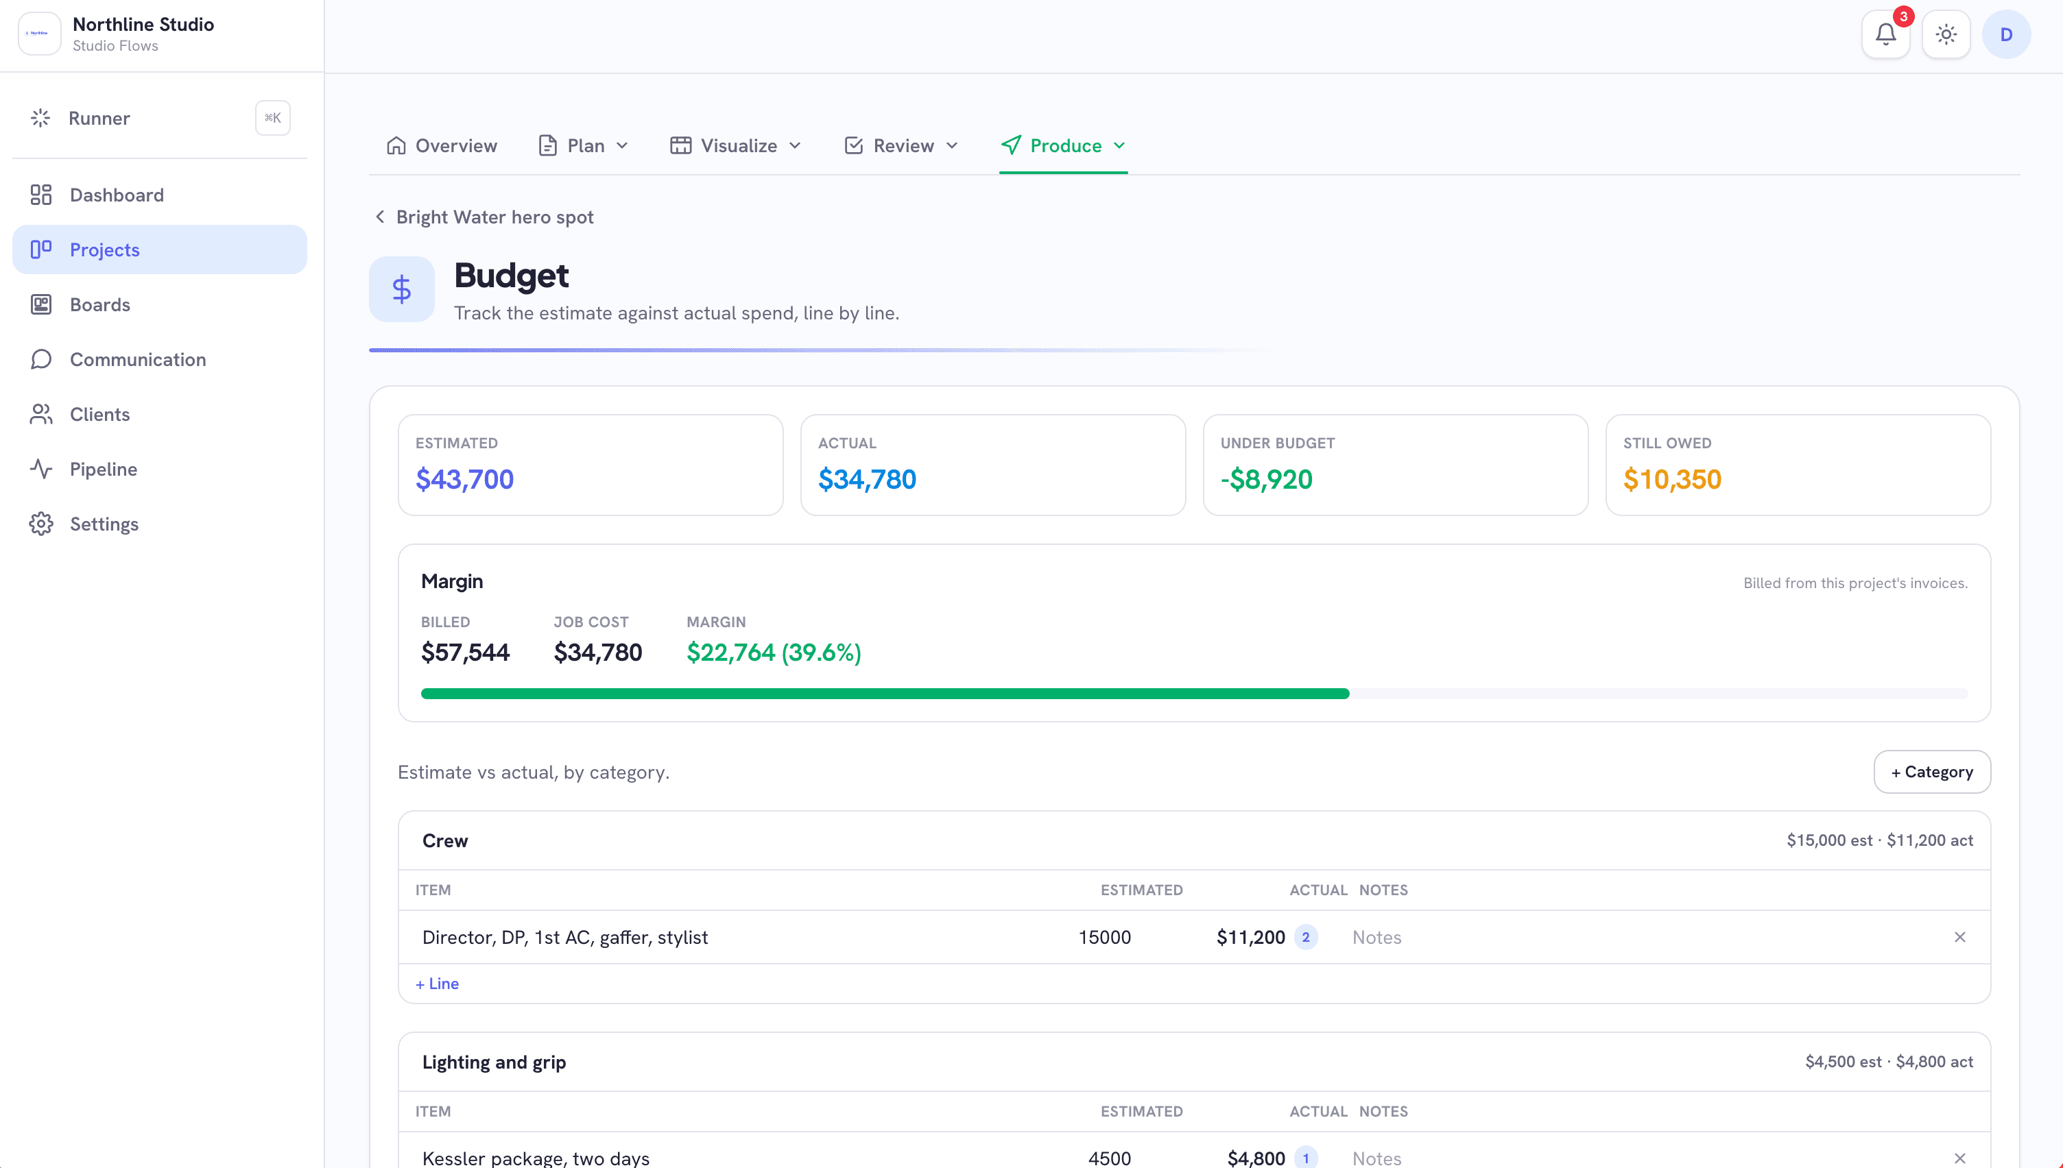Click the Still Owed $10,350 card

(x=1798, y=465)
